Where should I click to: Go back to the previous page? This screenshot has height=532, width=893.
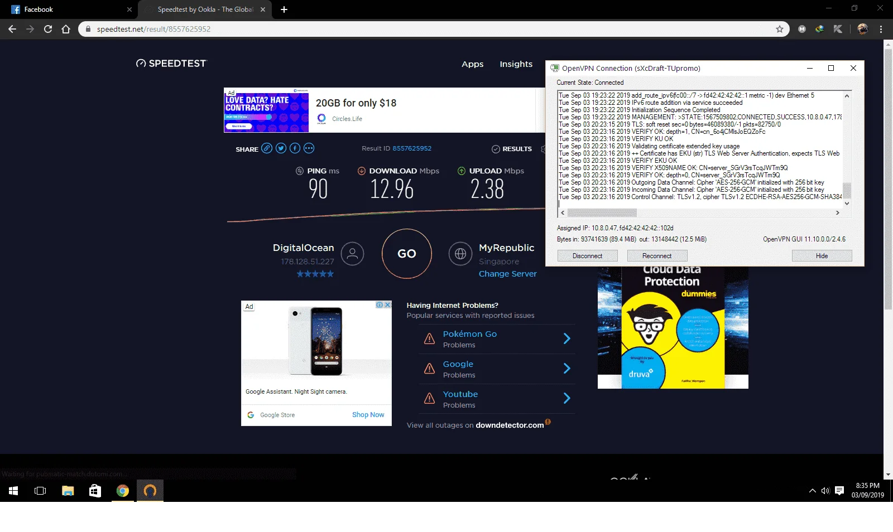pos(12,29)
